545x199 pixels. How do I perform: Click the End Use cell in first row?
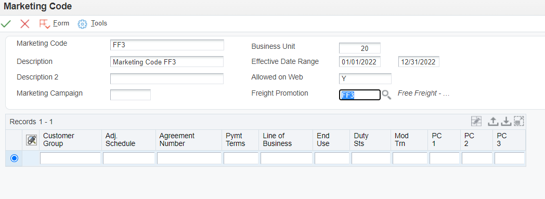coord(332,158)
